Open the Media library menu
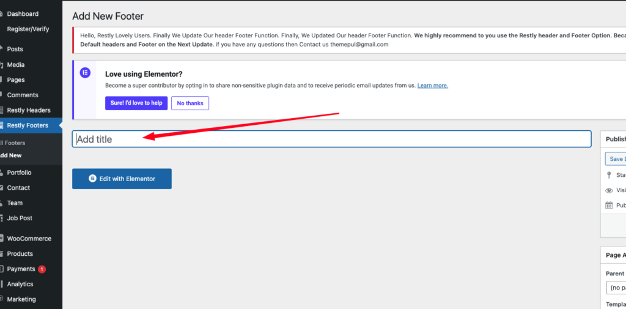Image resolution: width=626 pixels, height=309 pixels. click(x=16, y=65)
